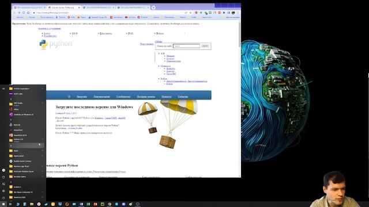Viewport: 369px width, 207px height.
Task: Open Documents from the Start rail
Action: pyautogui.click(x=3, y=177)
